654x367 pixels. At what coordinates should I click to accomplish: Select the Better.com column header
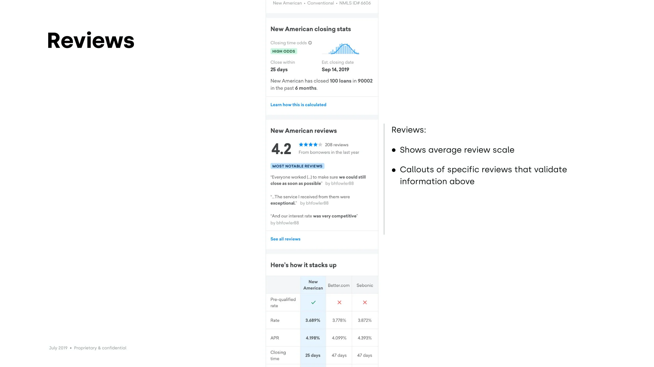(x=339, y=285)
